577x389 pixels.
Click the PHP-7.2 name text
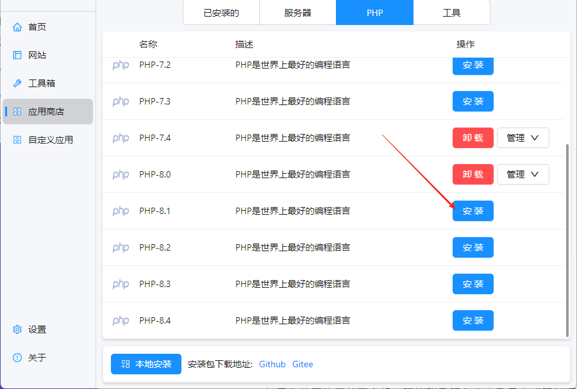155,65
